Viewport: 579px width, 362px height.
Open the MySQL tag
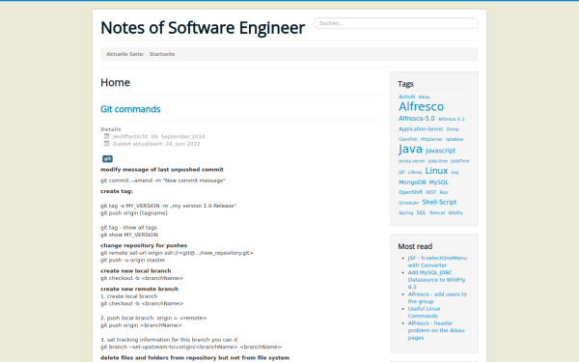439,182
